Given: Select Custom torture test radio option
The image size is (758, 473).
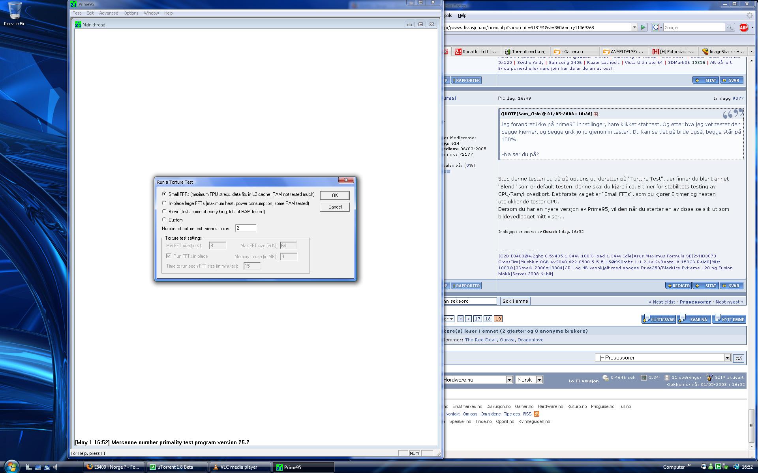Looking at the screenshot, I should tap(164, 220).
